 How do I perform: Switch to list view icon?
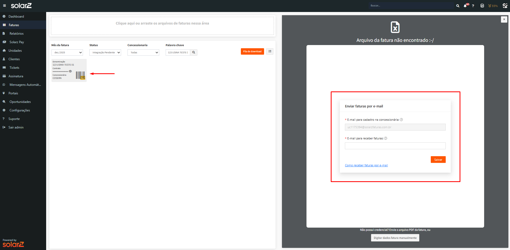(270, 51)
